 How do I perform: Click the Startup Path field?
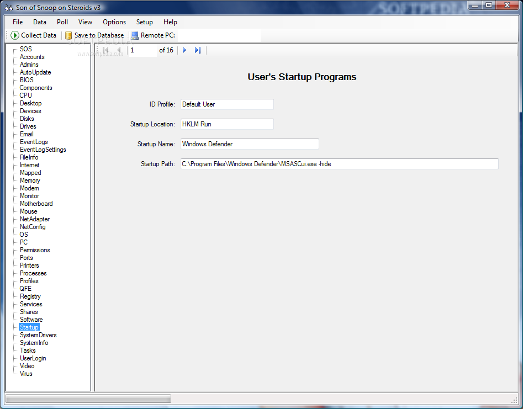pyautogui.click(x=340, y=164)
